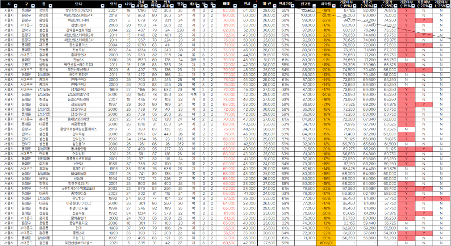The height and width of the screenshot is (246, 451).
Task: Select the 휘경미소지움 cell
Action: click(x=79, y=208)
